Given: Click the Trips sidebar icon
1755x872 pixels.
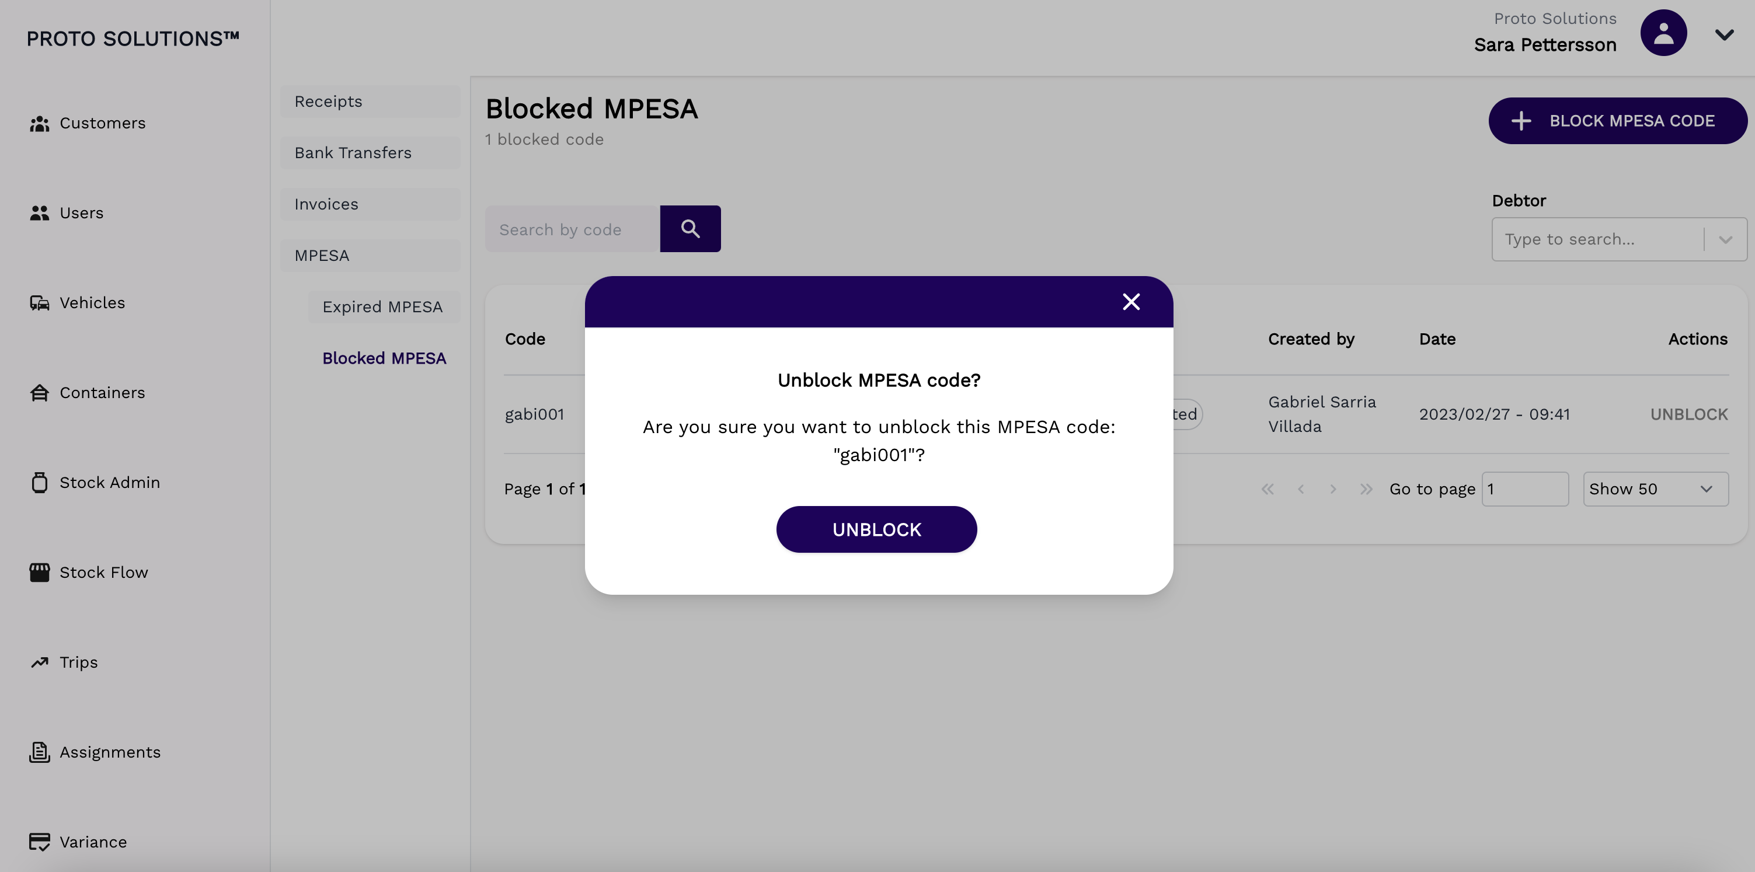Looking at the screenshot, I should point(39,661).
